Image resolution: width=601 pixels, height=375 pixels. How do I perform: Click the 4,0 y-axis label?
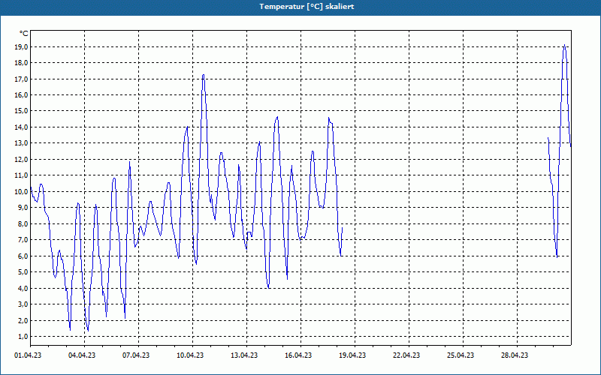(23, 289)
